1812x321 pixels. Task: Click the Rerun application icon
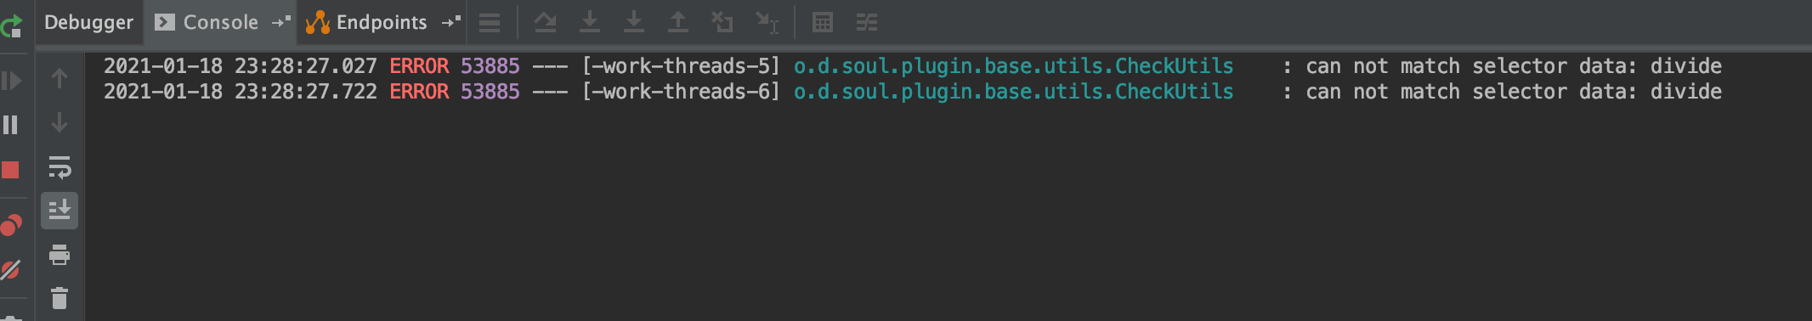click(x=11, y=25)
